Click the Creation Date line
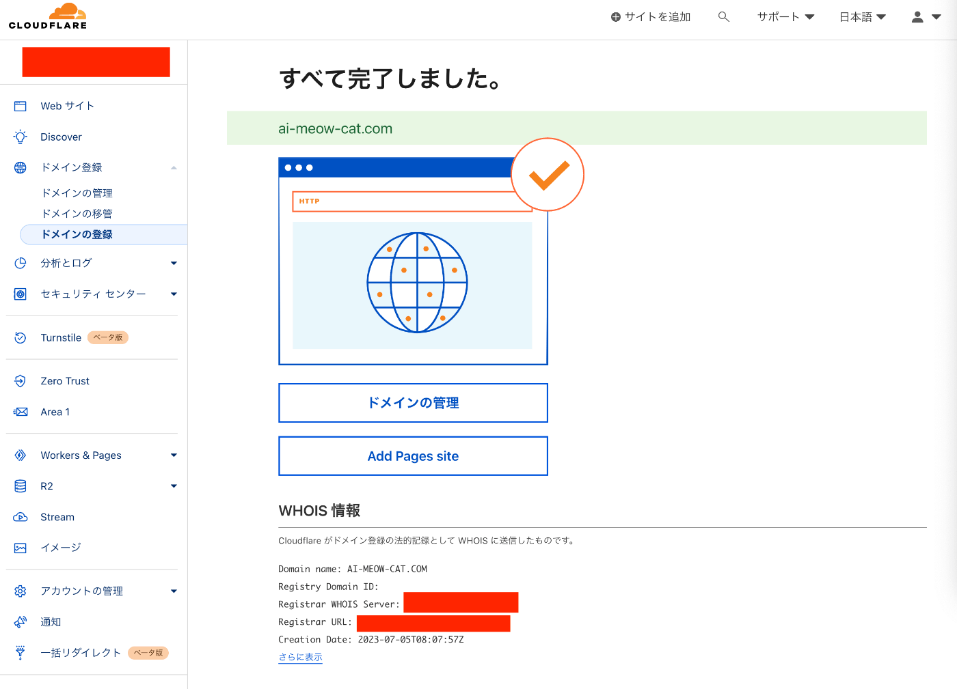 [x=371, y=640]
